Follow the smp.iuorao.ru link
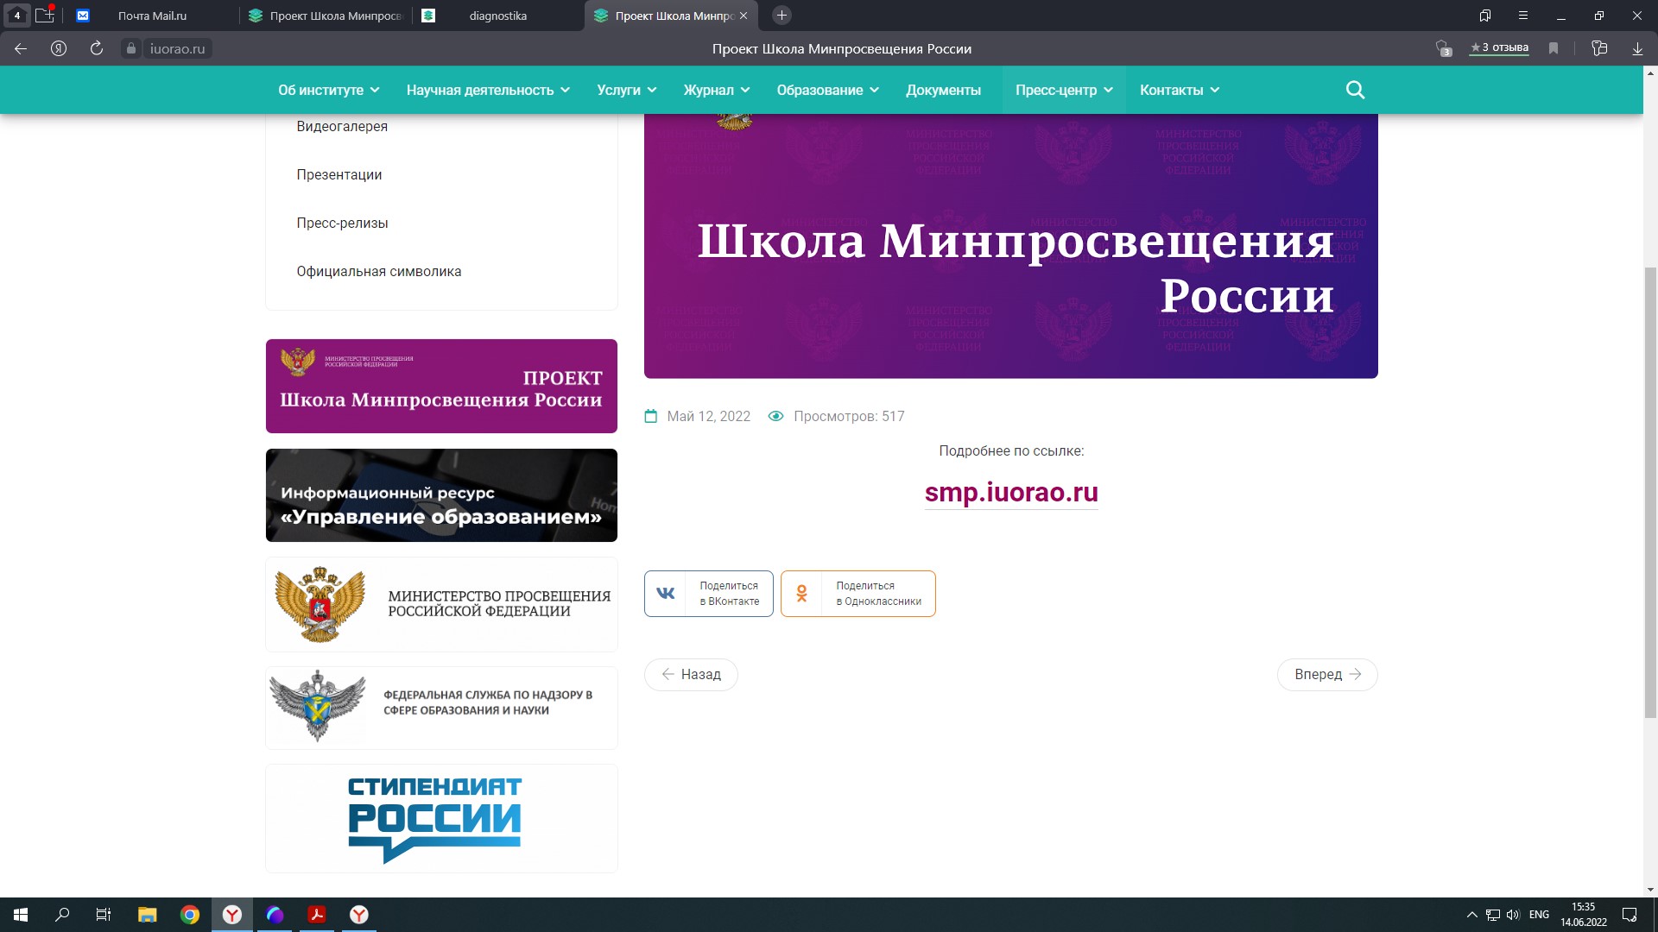Viewport: 1658px width, 932px height. (1011, 492)
